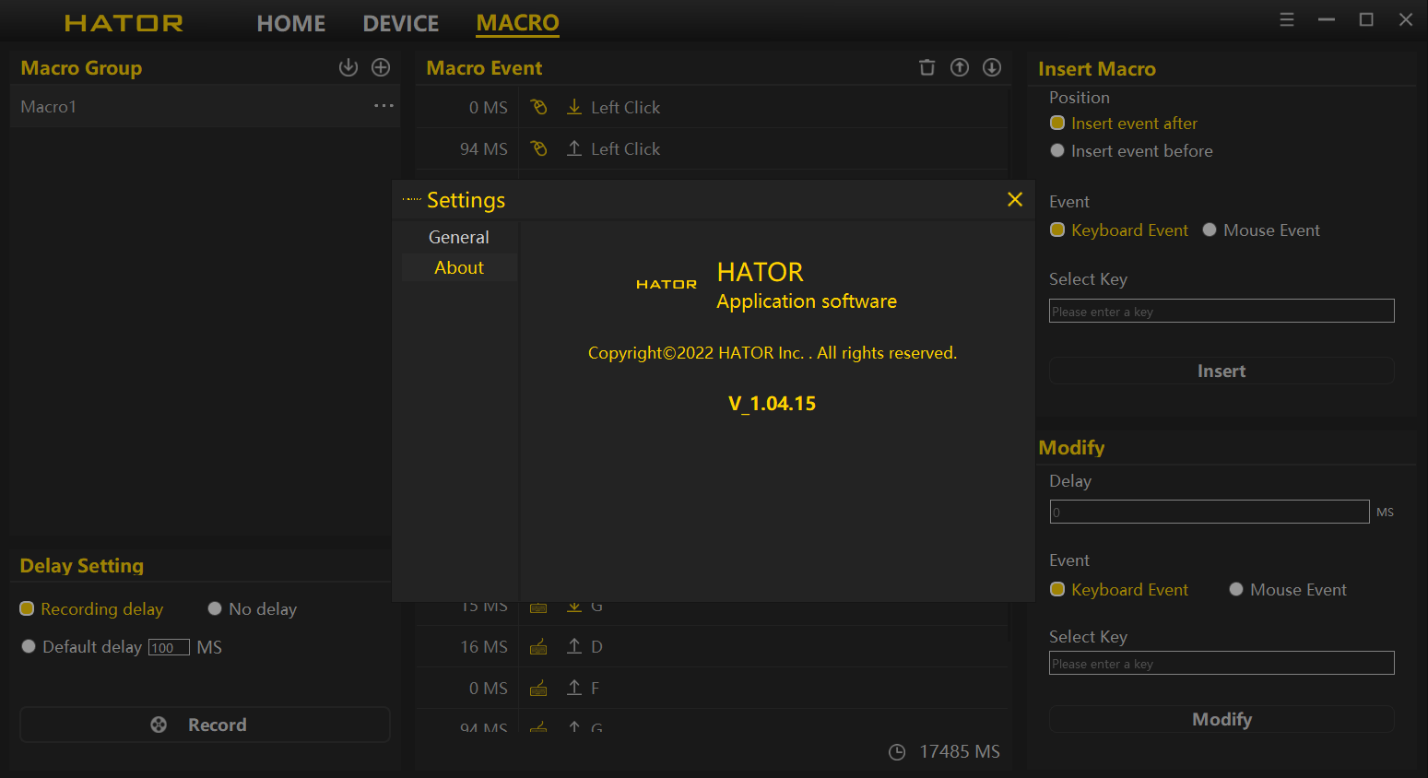Viewport: 1428px width, 778px height.
Task: Open General settings section
Action: [x=459, y=237]
